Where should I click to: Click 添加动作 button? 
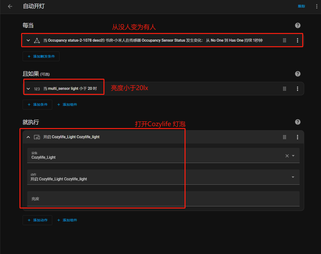(37, 220)
